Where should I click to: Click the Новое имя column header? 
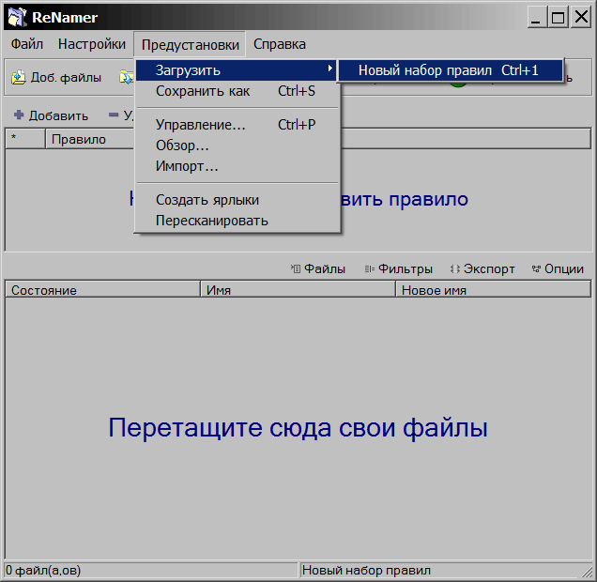(x=492, y=290)
